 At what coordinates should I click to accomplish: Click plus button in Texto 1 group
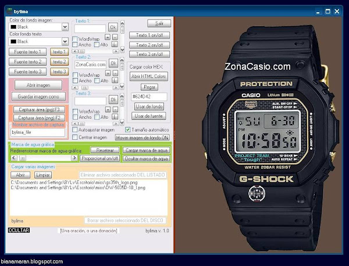[108, 37]
